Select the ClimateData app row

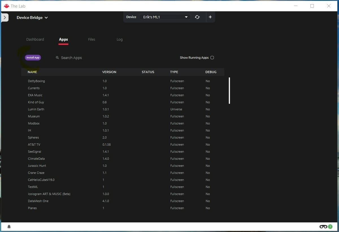pos(123,159)
